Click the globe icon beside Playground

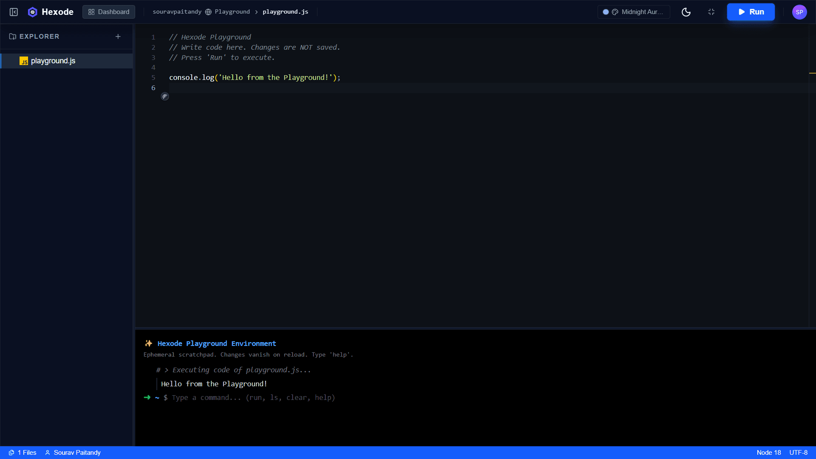coord(208,12)
